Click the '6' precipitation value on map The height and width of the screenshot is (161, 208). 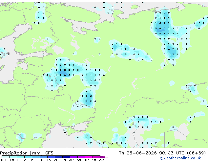(x=65, y=75)
